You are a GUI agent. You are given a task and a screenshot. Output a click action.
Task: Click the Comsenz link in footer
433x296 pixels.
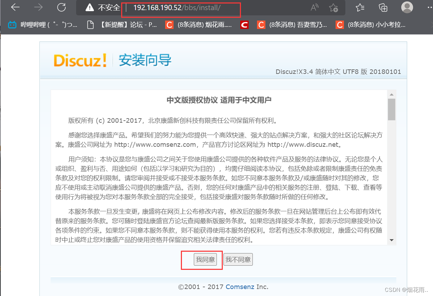[240, 287]
